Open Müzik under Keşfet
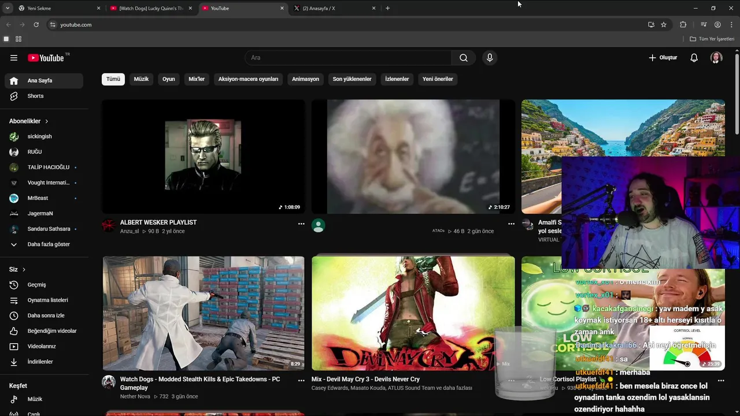740x416 pixels. coord(44,399)
